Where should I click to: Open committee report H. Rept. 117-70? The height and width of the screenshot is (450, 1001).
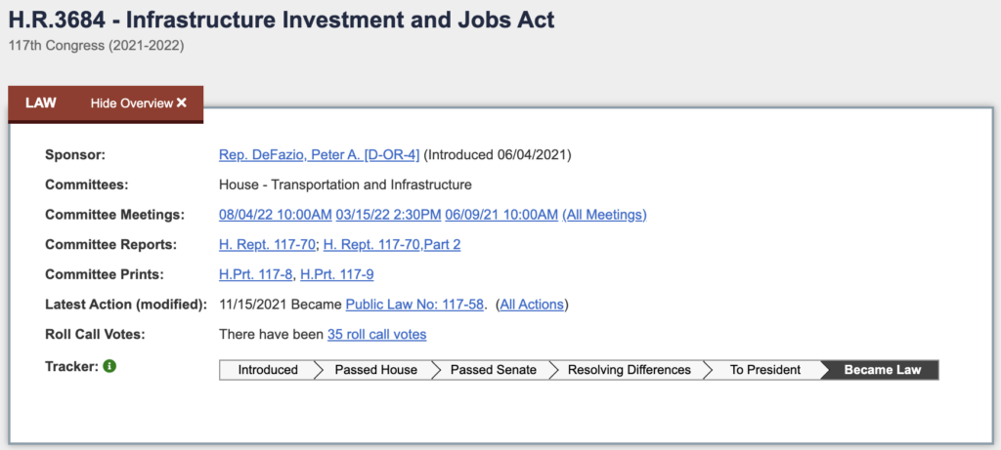click(x=267, y=245)
